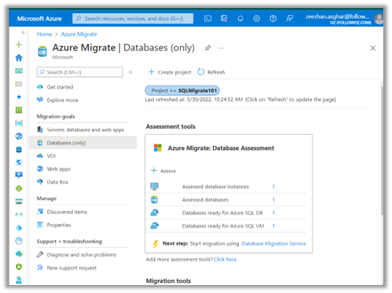Collapse the resource menu with double chevron

pyautogui.click(x=130, y=72)
